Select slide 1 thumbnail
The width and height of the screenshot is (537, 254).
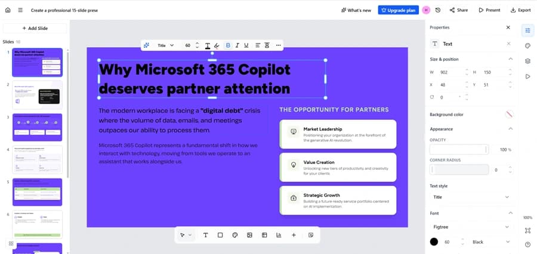click(x=38, y=62)
